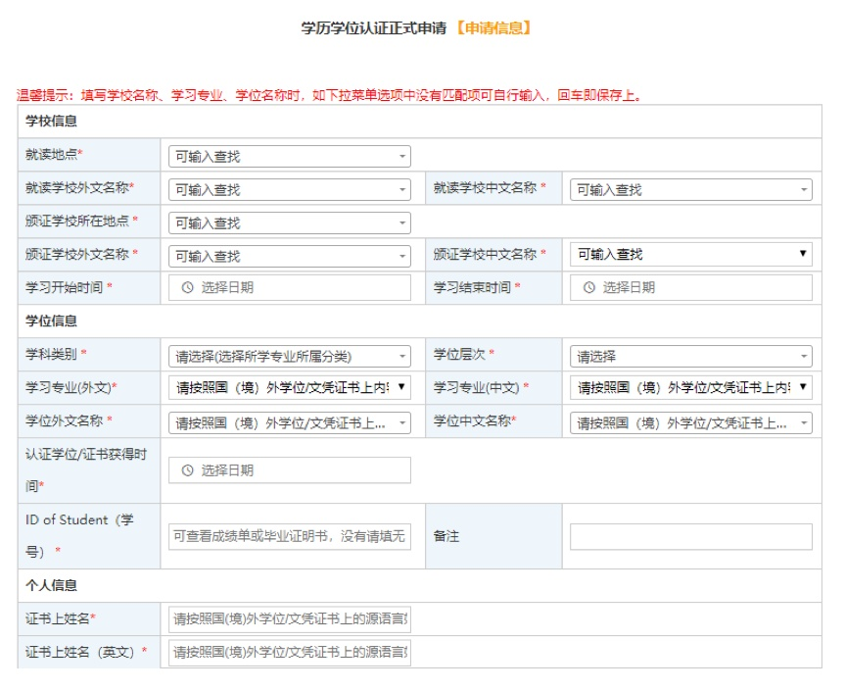Image resolution: width=845 pixels, height=690 pixels.
Task: Expand the 颁证学校所在地点 dropdown
Action: click(x=290, y=223)
